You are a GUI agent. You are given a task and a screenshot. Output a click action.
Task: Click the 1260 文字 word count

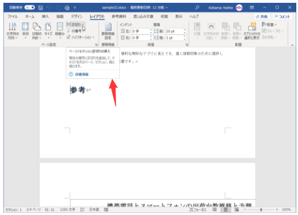pos(67,209)
